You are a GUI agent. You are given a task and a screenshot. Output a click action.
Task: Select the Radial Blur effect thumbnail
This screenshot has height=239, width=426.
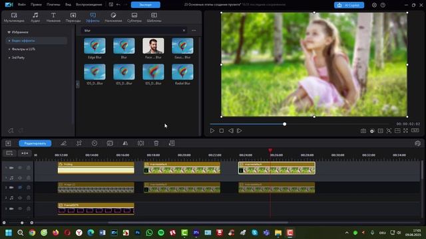(182, 72)
